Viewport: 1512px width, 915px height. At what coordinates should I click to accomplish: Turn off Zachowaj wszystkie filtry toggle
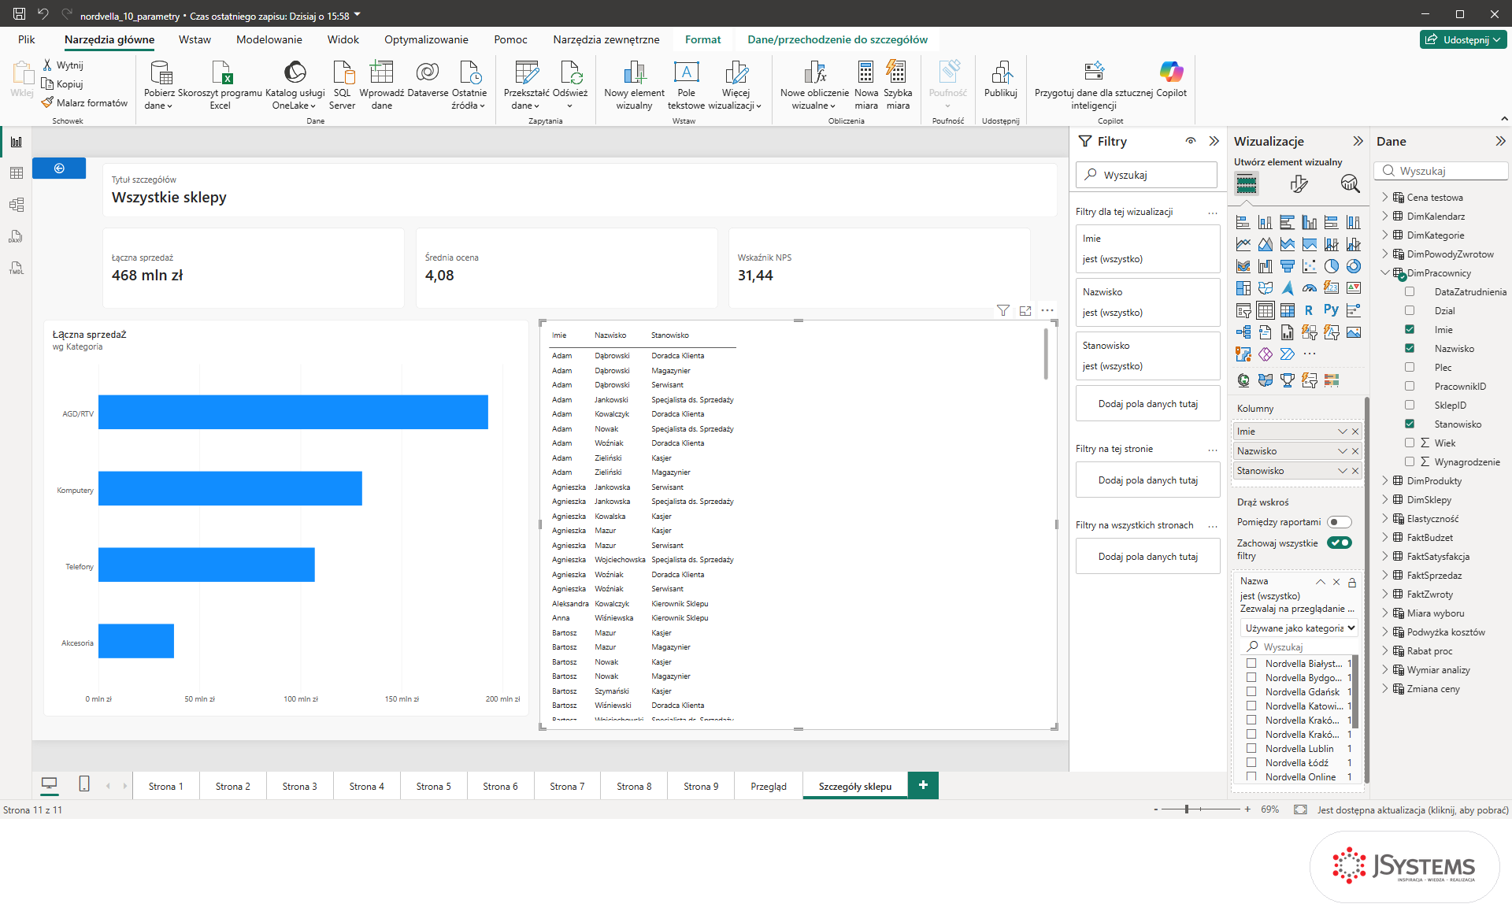tap(1339, 543)
